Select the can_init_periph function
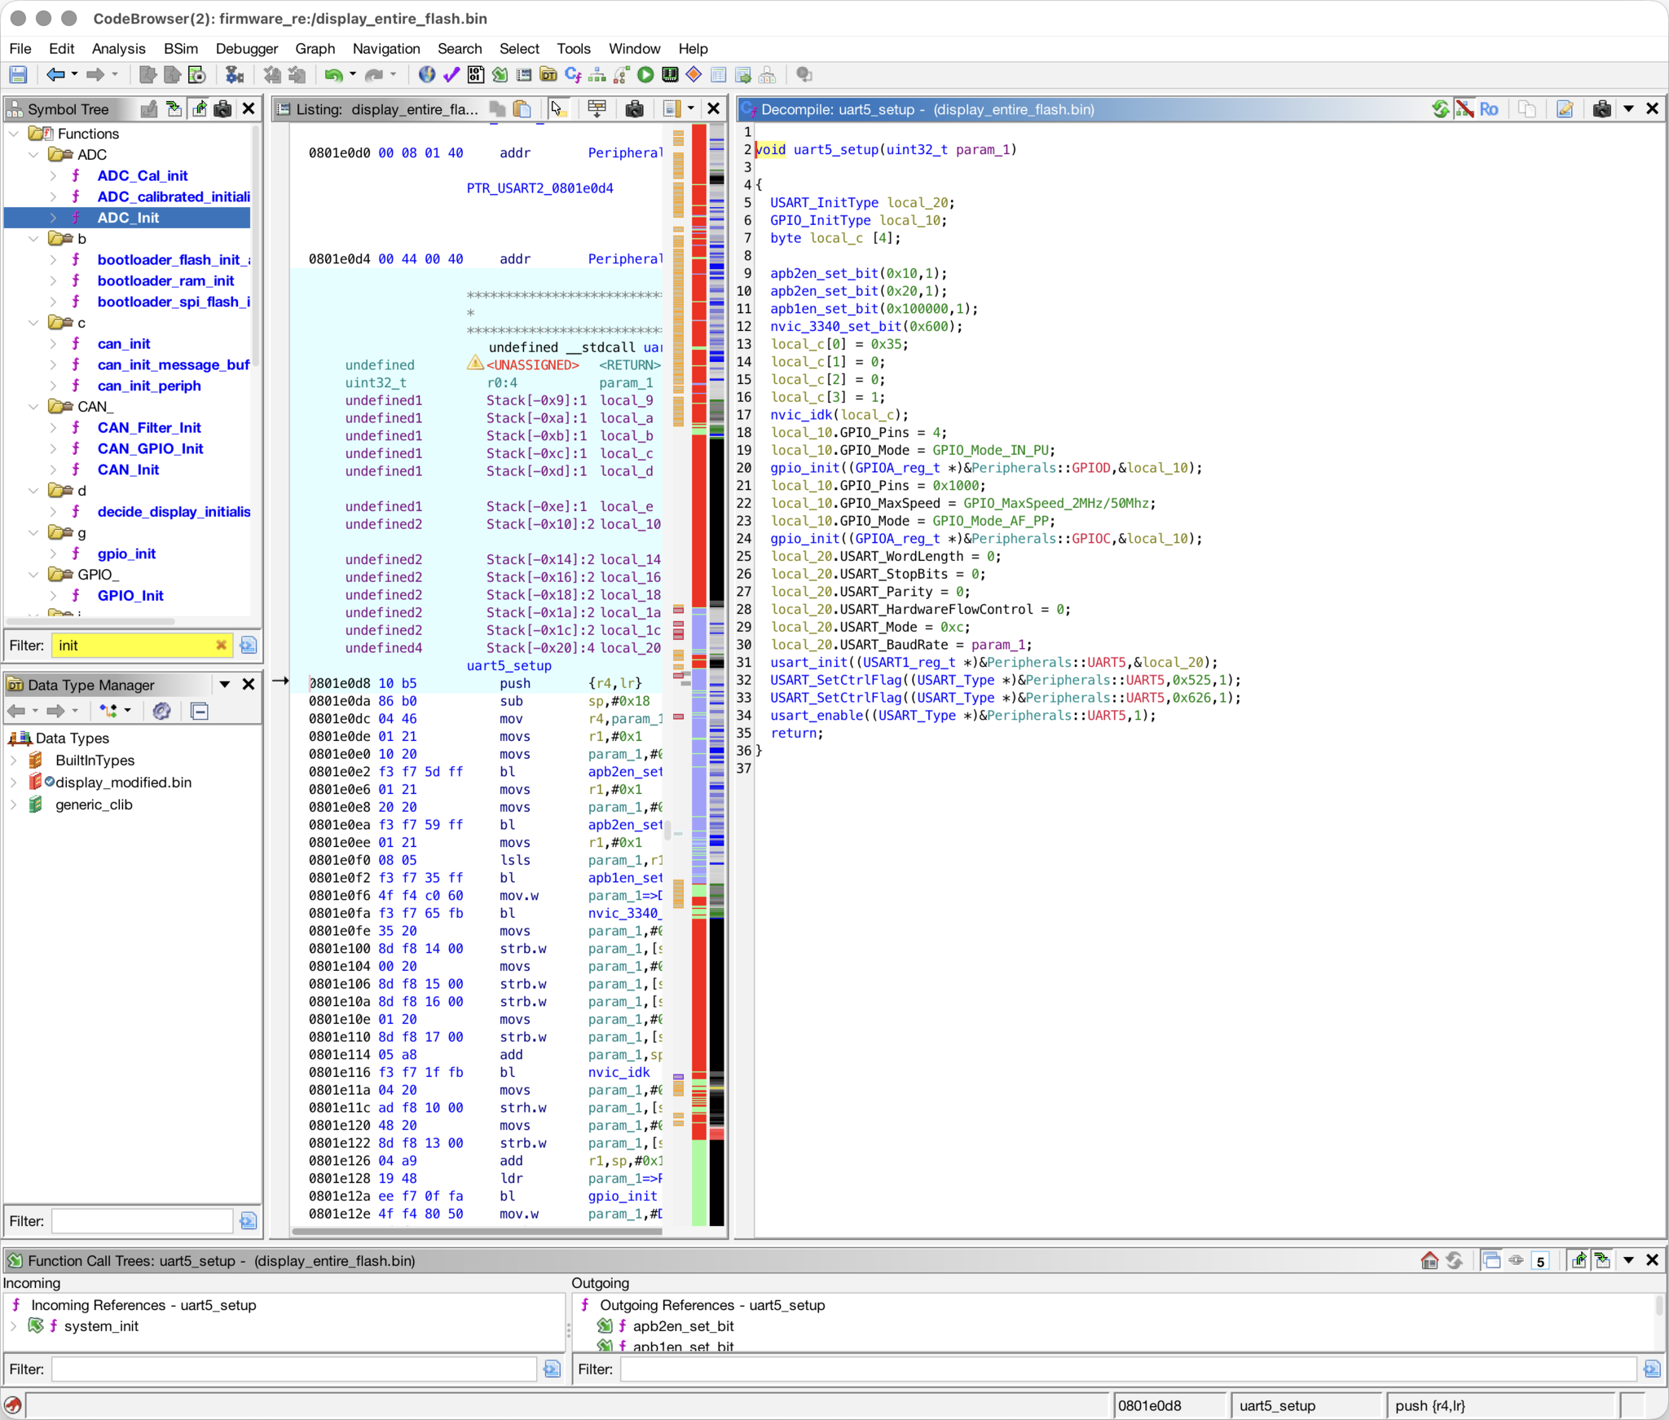The image size is (1669, 1420). 148,386
